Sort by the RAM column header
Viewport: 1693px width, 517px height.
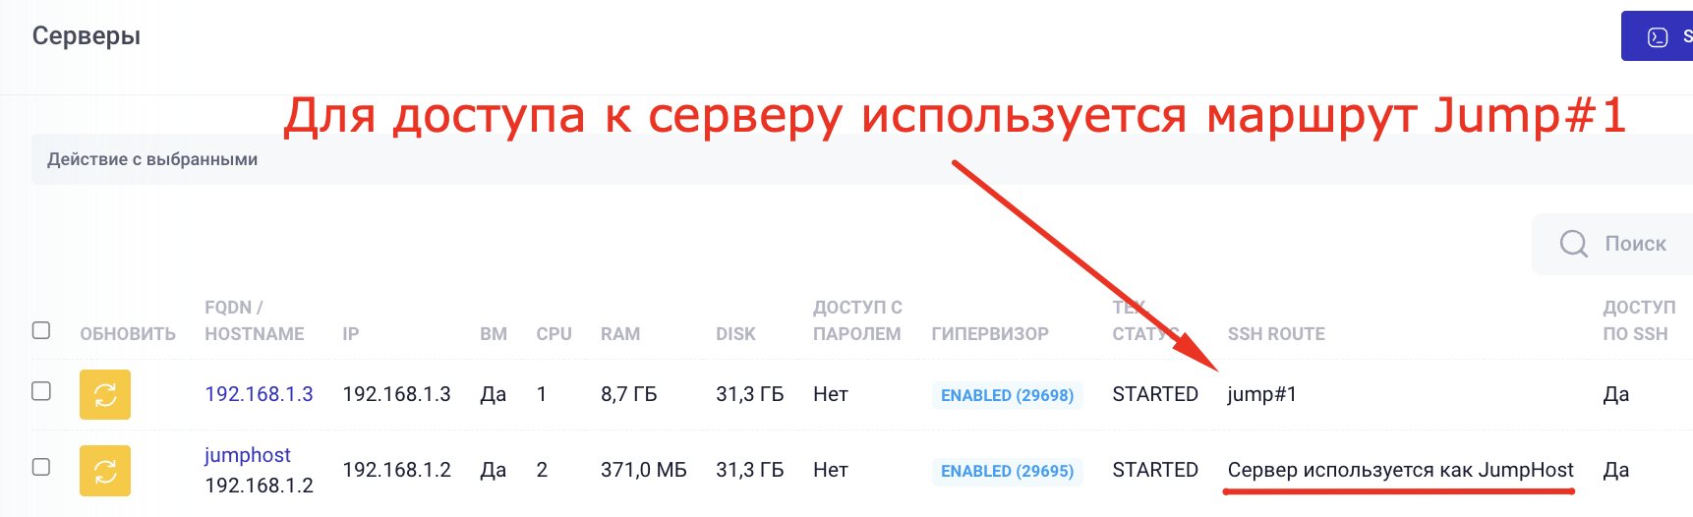[x=620, y=334]
